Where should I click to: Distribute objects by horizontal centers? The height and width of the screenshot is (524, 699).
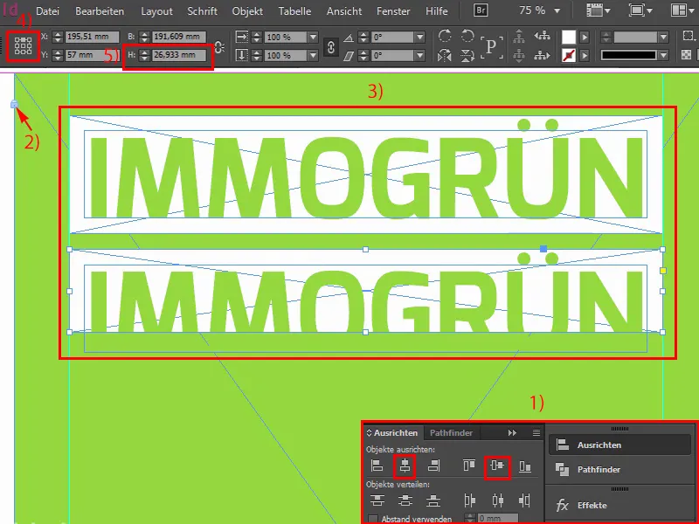pyautogui.click(x=497, y=500)
